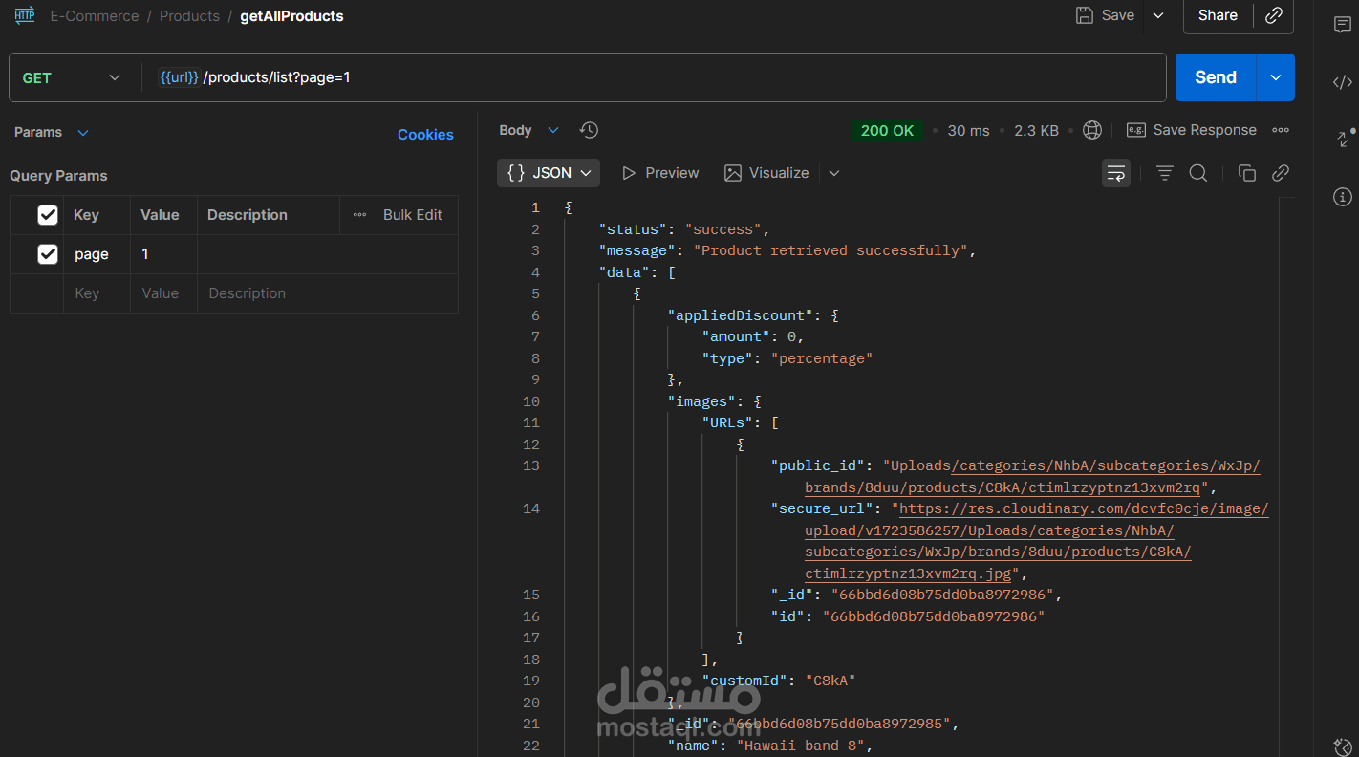The width and height of the screenshot is (1359, 757).
Task: Expand the Send options arrow
Action: (1275, 77)
